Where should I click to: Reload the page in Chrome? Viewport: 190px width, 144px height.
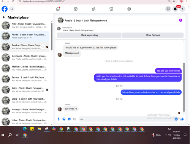[x=13, y=1]
